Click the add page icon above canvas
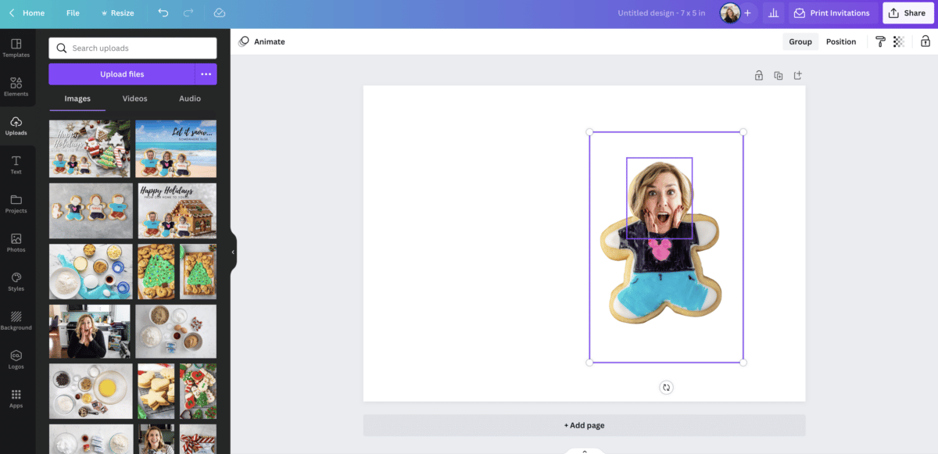The image size is (938, 454). [798, 76]
